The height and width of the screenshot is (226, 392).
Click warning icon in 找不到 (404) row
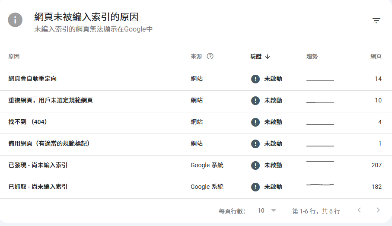tap(255, 122)
